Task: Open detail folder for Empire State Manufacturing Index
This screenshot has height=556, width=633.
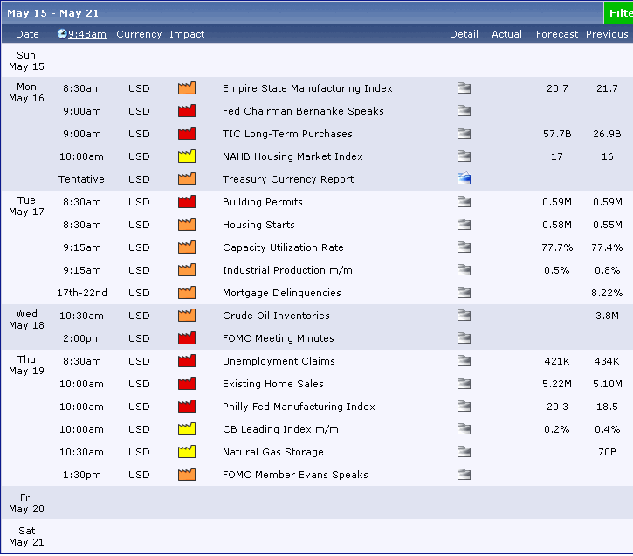Action: 464,88
